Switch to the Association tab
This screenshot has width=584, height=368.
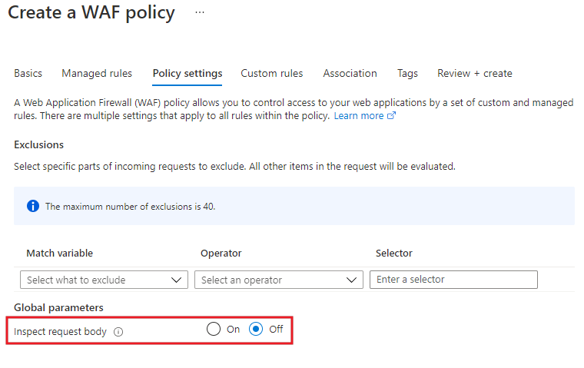[x=350, y=74]
